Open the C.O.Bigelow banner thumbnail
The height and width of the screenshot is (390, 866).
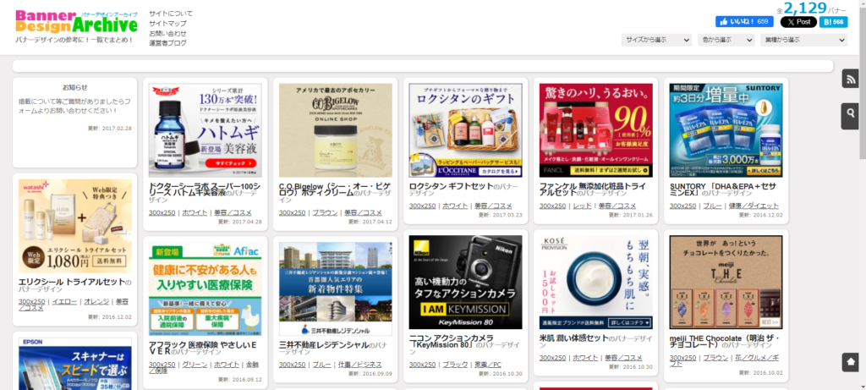pyautogui.click(x=336, y=130)
